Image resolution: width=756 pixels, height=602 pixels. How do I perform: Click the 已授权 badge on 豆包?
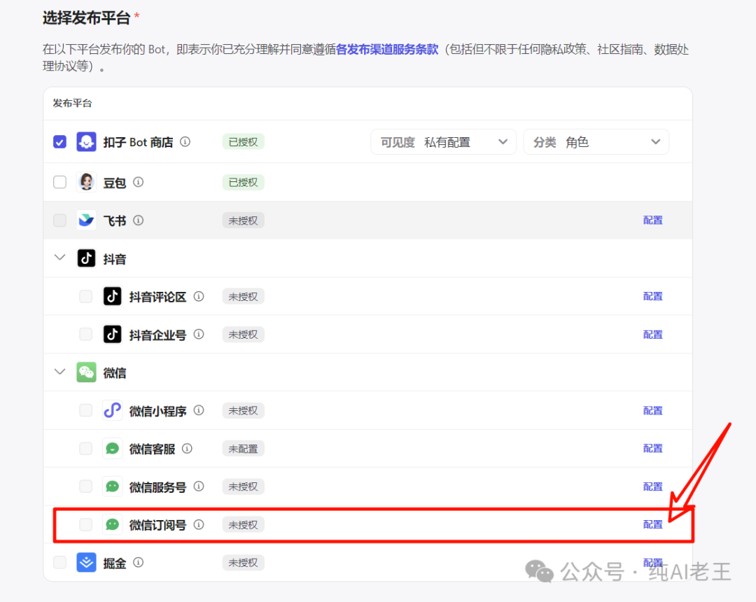243,183
